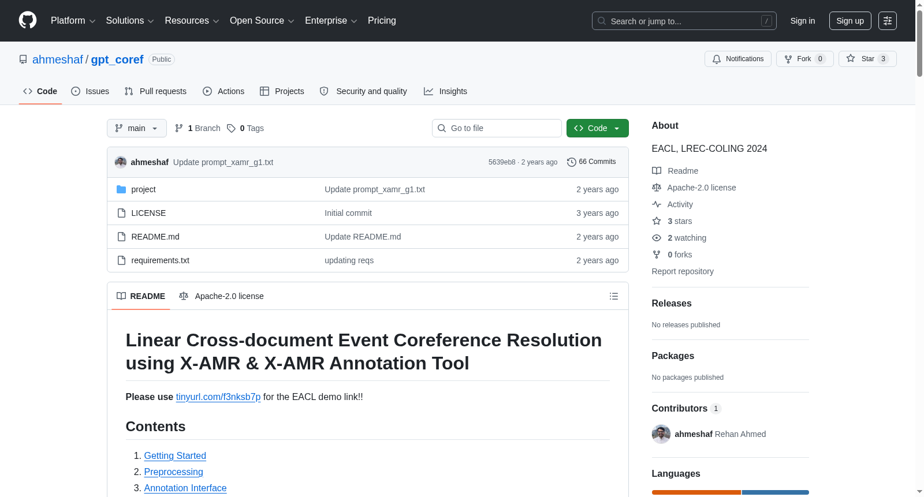Click the Sign in link

point(803,21)
